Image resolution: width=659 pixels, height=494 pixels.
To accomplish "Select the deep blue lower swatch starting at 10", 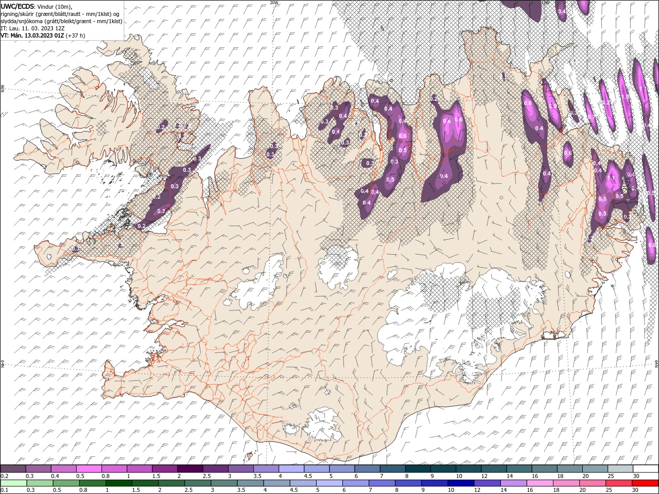I will [x=460, y=483].
